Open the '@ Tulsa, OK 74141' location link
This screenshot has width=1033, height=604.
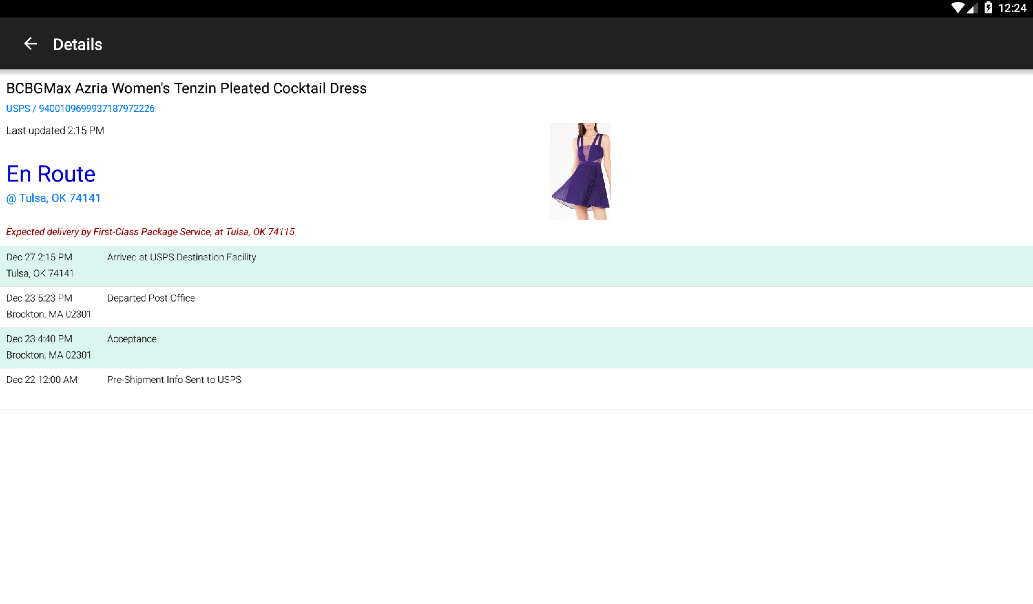point(53,198)
